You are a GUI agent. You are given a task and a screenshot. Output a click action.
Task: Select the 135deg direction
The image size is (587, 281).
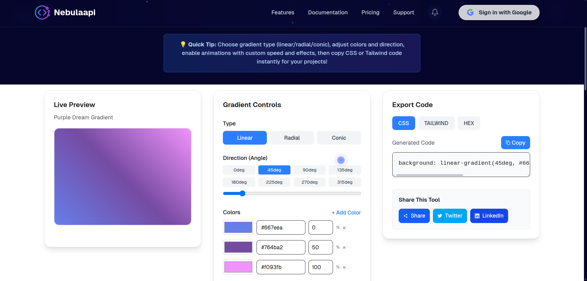[345, 170]
